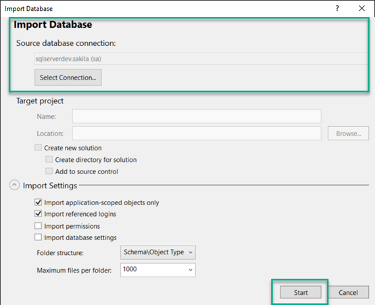This screenshot has width=375, height=305.
Task: Click the target project Name field
Action: [x=197, y=116]
